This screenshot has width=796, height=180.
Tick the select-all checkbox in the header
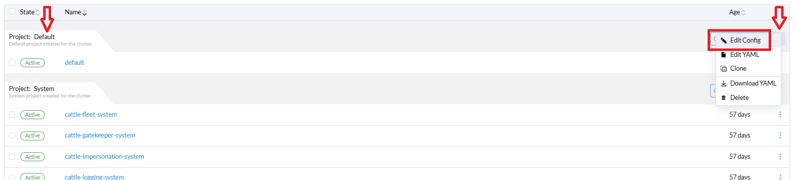tap(12, 11)
